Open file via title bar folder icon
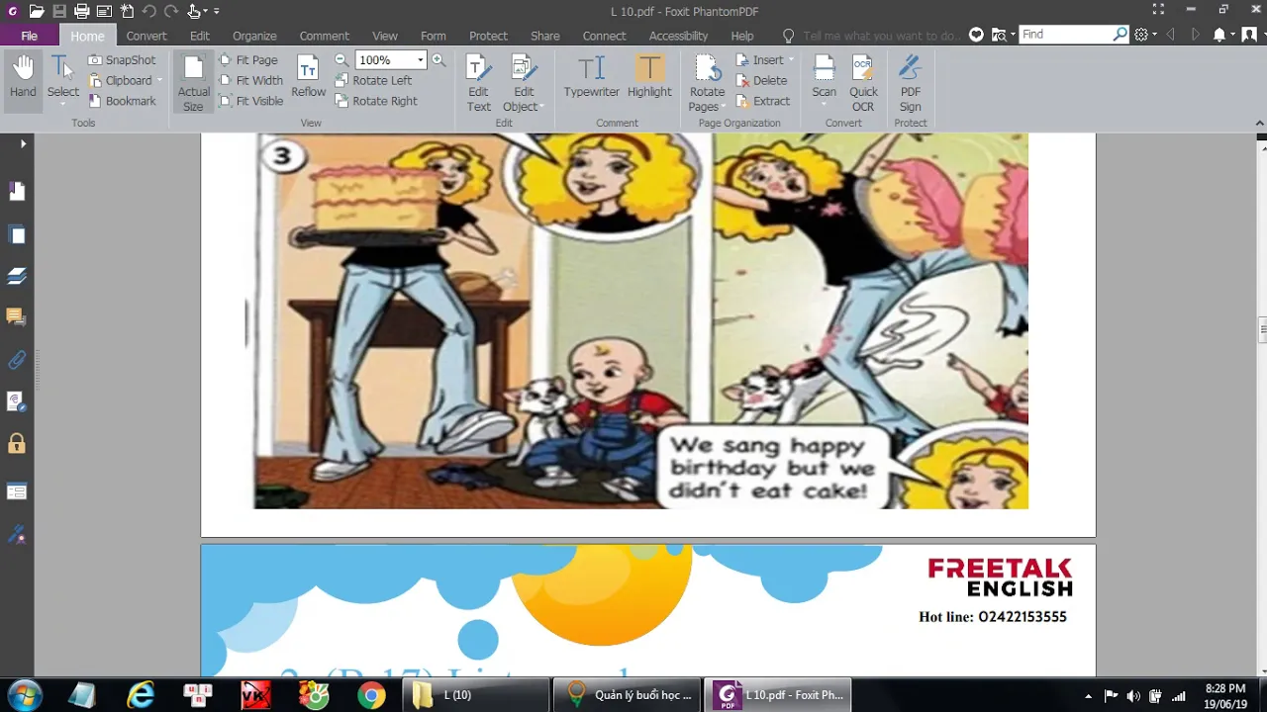The image size is (1267, 712). (x=37, y=12)
